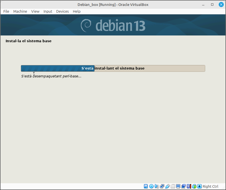Click the base system install progress bar
The height and width of the screenshot is (190, 226).
pyautogui.click(x=113, y=68)
